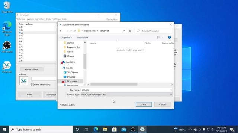
Task: Open the Homepage link in VeraCrypt
Action: coord(112,19)
